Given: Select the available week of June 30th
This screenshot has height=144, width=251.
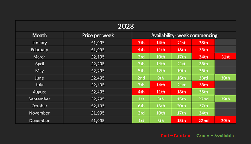Looking at the screenshot, I should (225, 78).
